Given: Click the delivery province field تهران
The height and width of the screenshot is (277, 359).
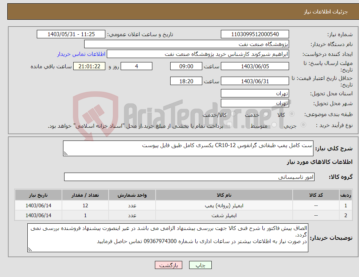Looking at the screenshot, I should coord(255,93).
